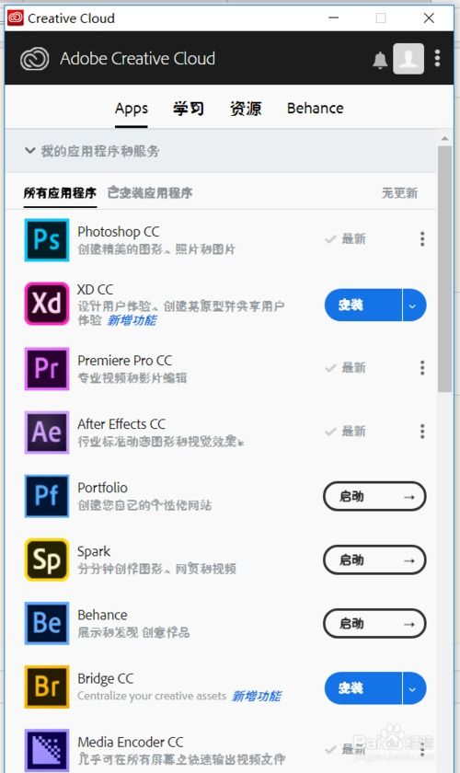Click the After Effects CC 最新 status

click(x=346, y=432)
